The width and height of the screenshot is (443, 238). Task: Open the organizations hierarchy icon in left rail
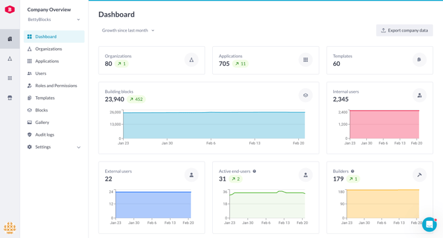tap(10, 59)
